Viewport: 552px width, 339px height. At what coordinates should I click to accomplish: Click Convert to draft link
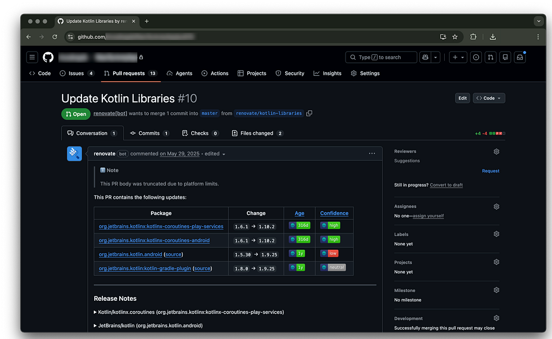[446, 185]
